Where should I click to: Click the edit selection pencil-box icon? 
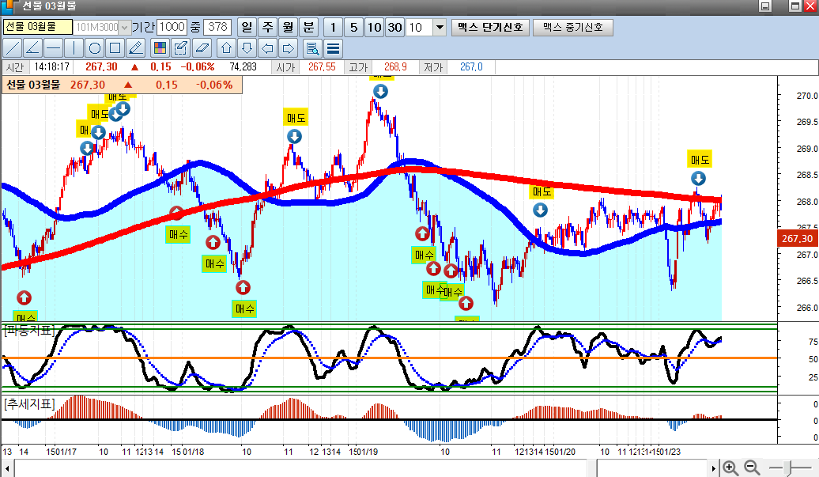[x=181, y=48]
